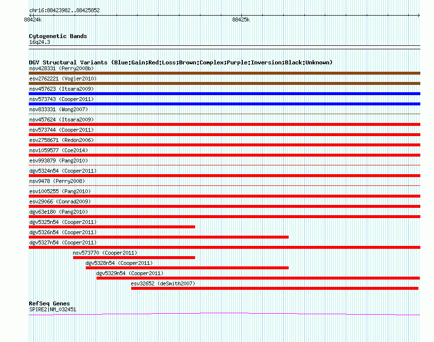Select the dgv5327n54 (Cooper2011) label
Screen dimensions: 434x342
(x=63, y=242)
